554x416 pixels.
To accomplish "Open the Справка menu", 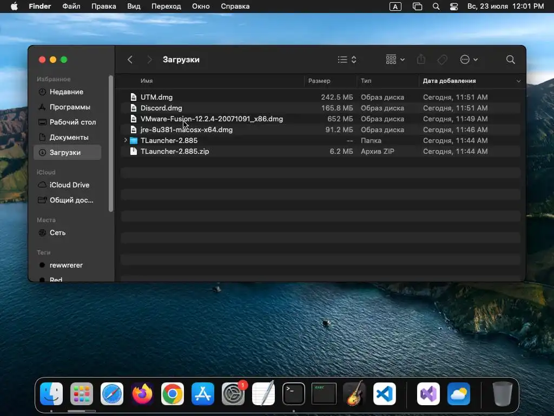I will 235,6.
